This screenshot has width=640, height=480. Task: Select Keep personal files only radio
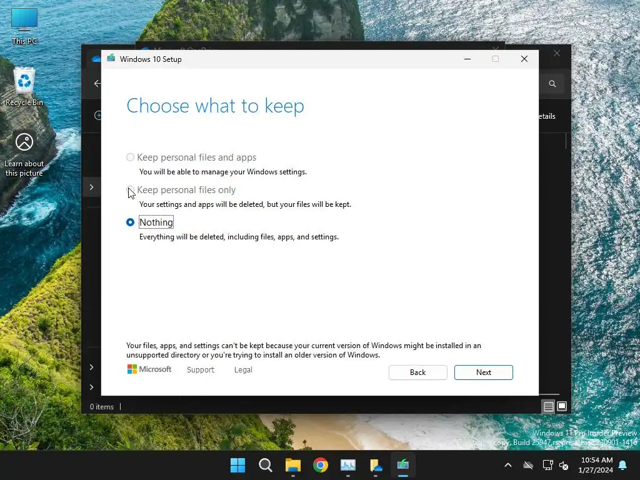pos(130,189)
